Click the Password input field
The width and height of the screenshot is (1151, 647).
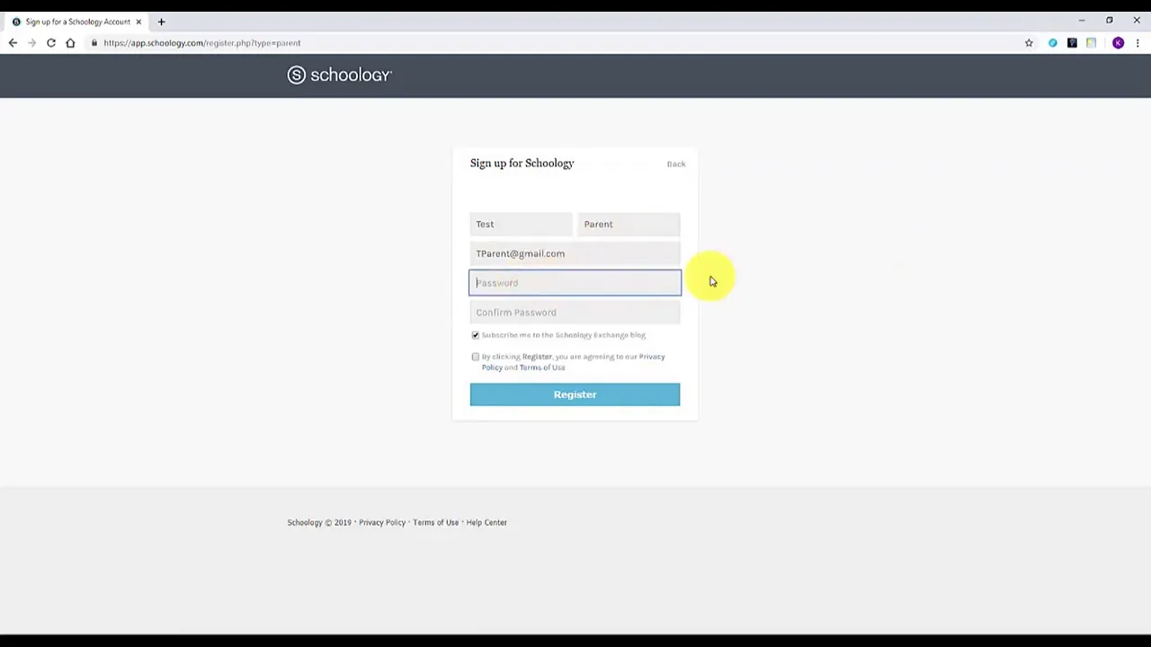tap(575, 283)
